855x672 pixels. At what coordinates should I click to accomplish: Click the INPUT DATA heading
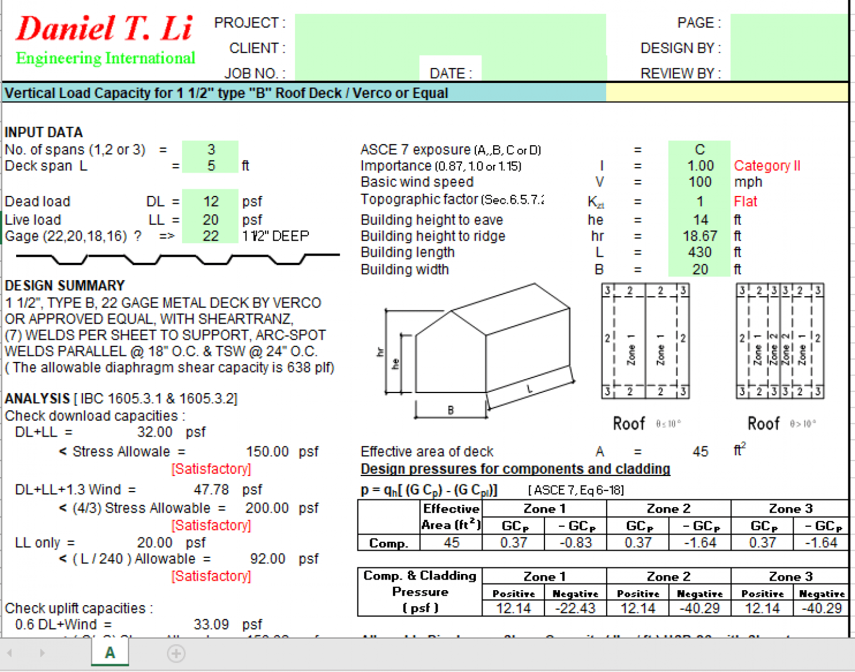click(x=43, y=133)
